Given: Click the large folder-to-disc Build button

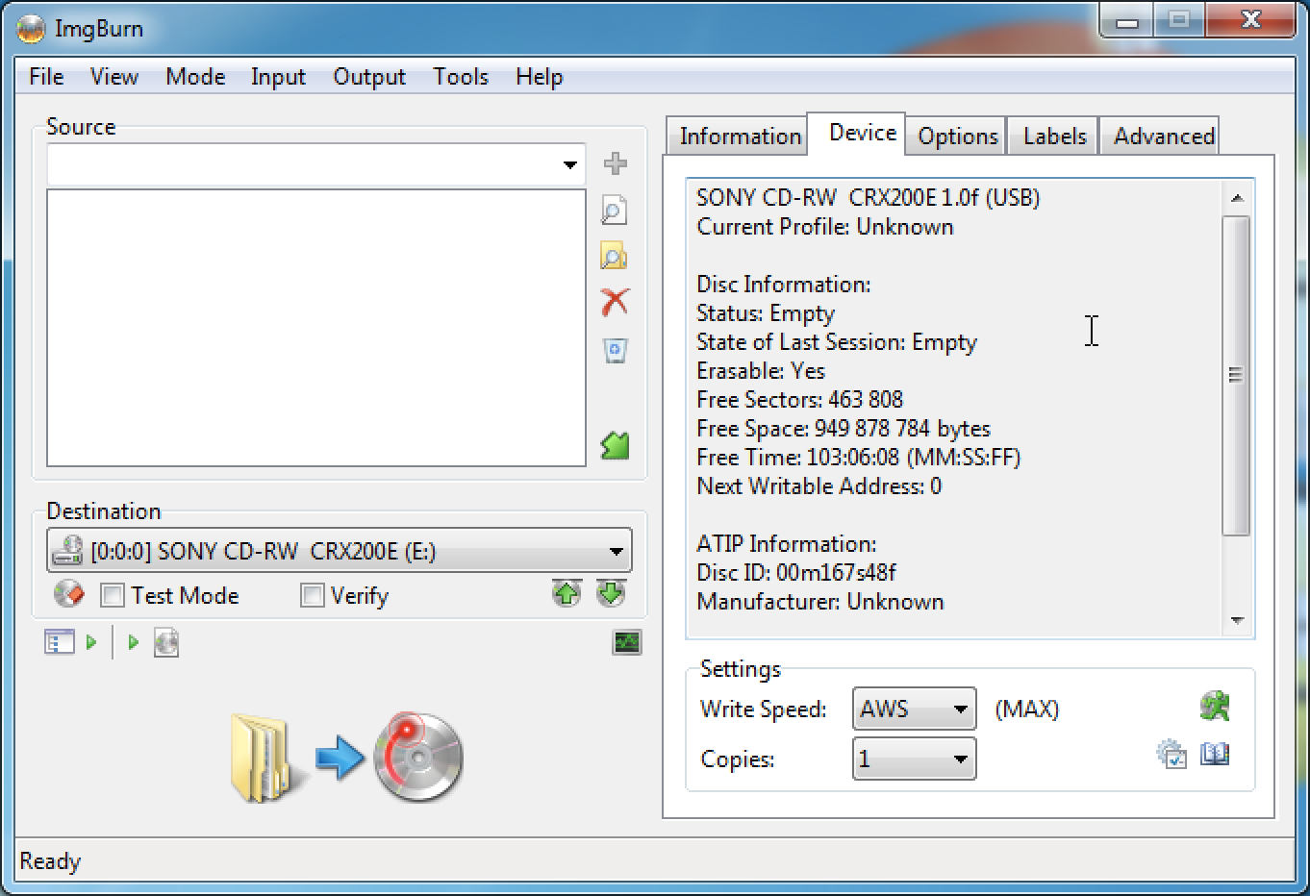Looking at the screenshot, I should [x=347, y=758].
